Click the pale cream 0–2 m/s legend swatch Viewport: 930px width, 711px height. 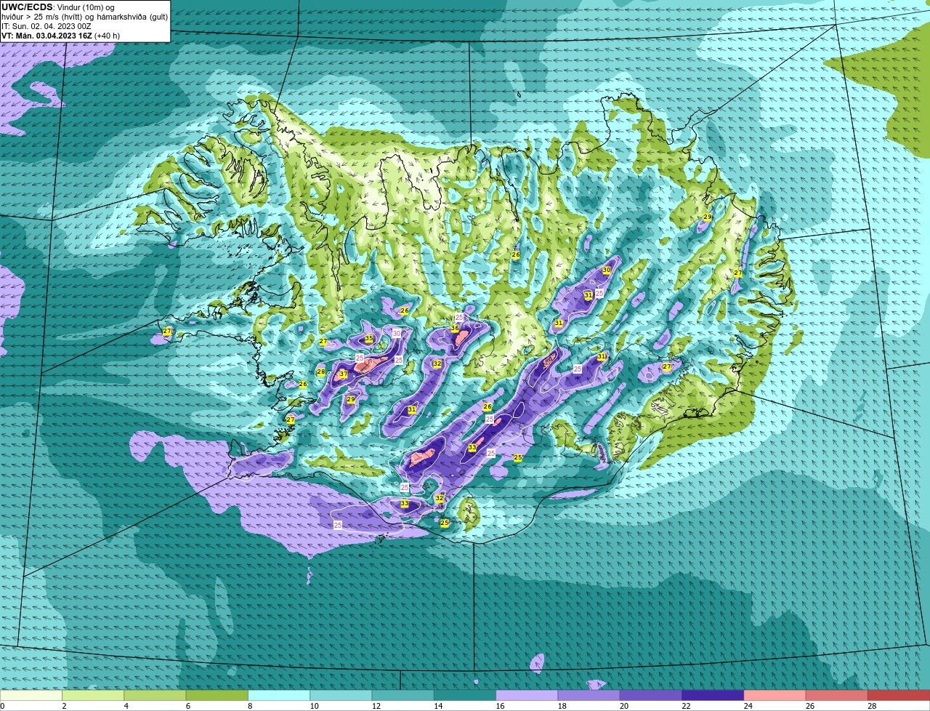pyautogui.click(x=31, y=695)
